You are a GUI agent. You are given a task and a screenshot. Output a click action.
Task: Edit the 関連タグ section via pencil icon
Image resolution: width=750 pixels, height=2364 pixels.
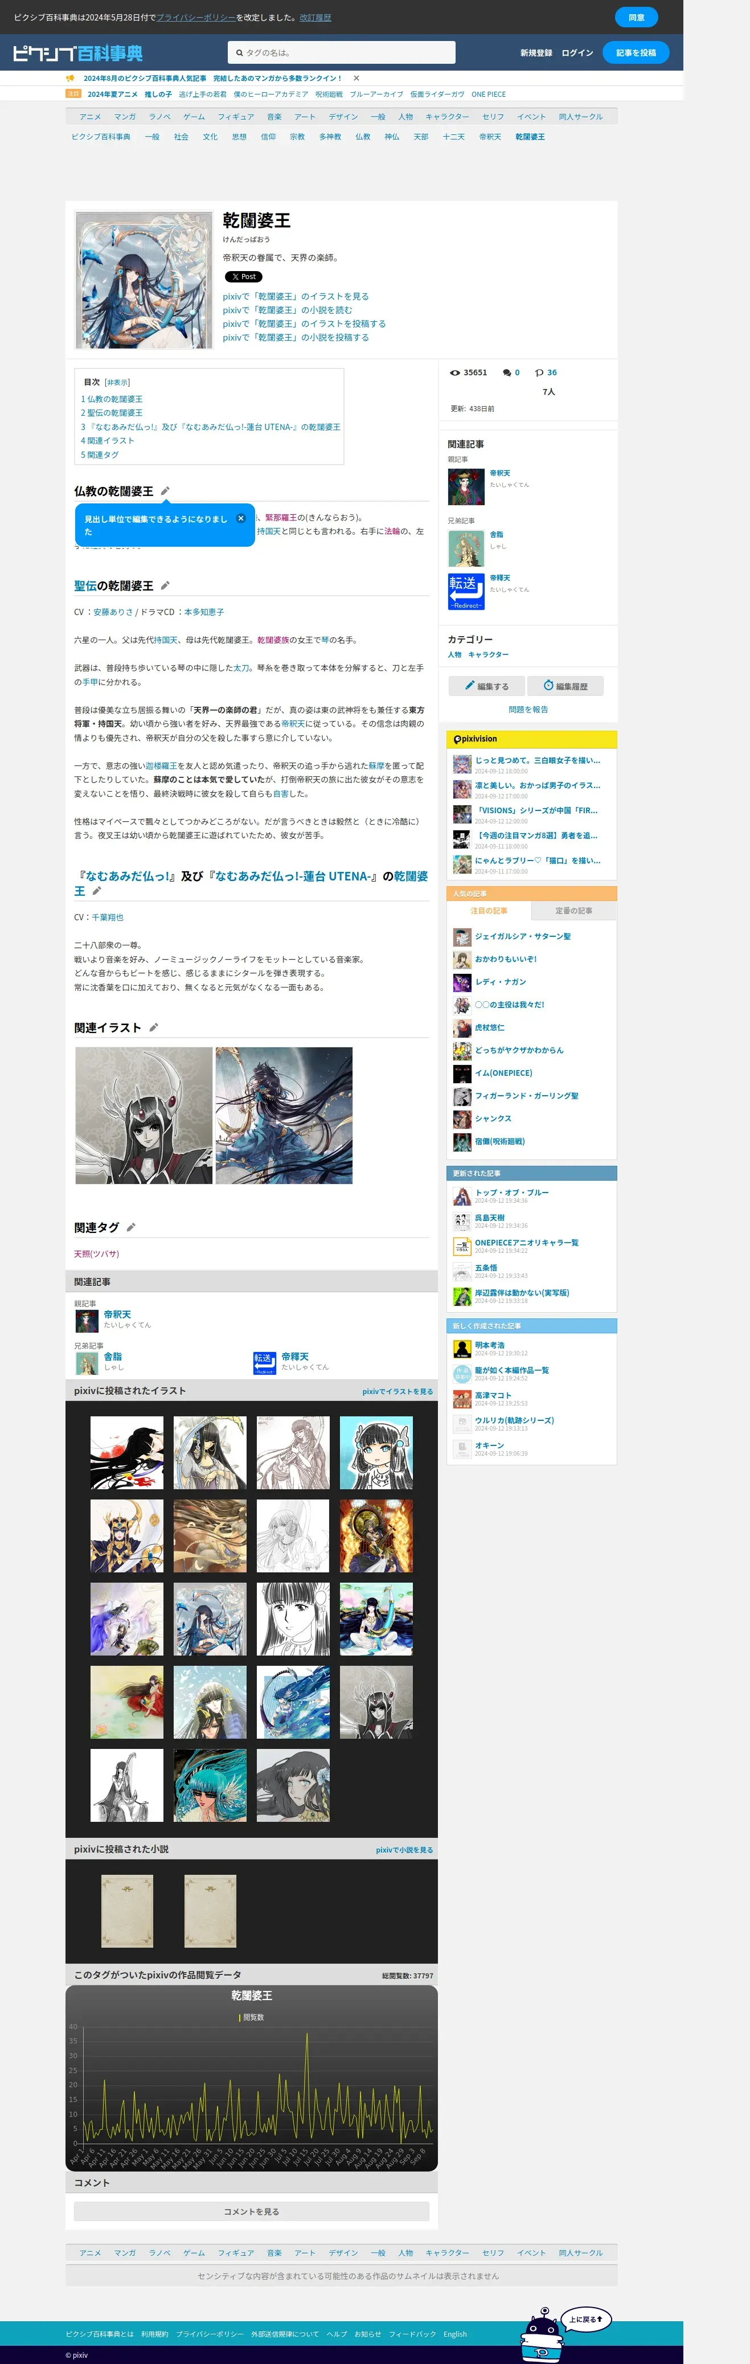(130, 1227)
